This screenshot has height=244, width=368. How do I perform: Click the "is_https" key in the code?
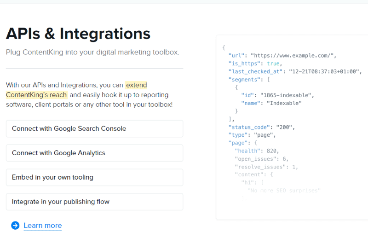click(244, 64)
